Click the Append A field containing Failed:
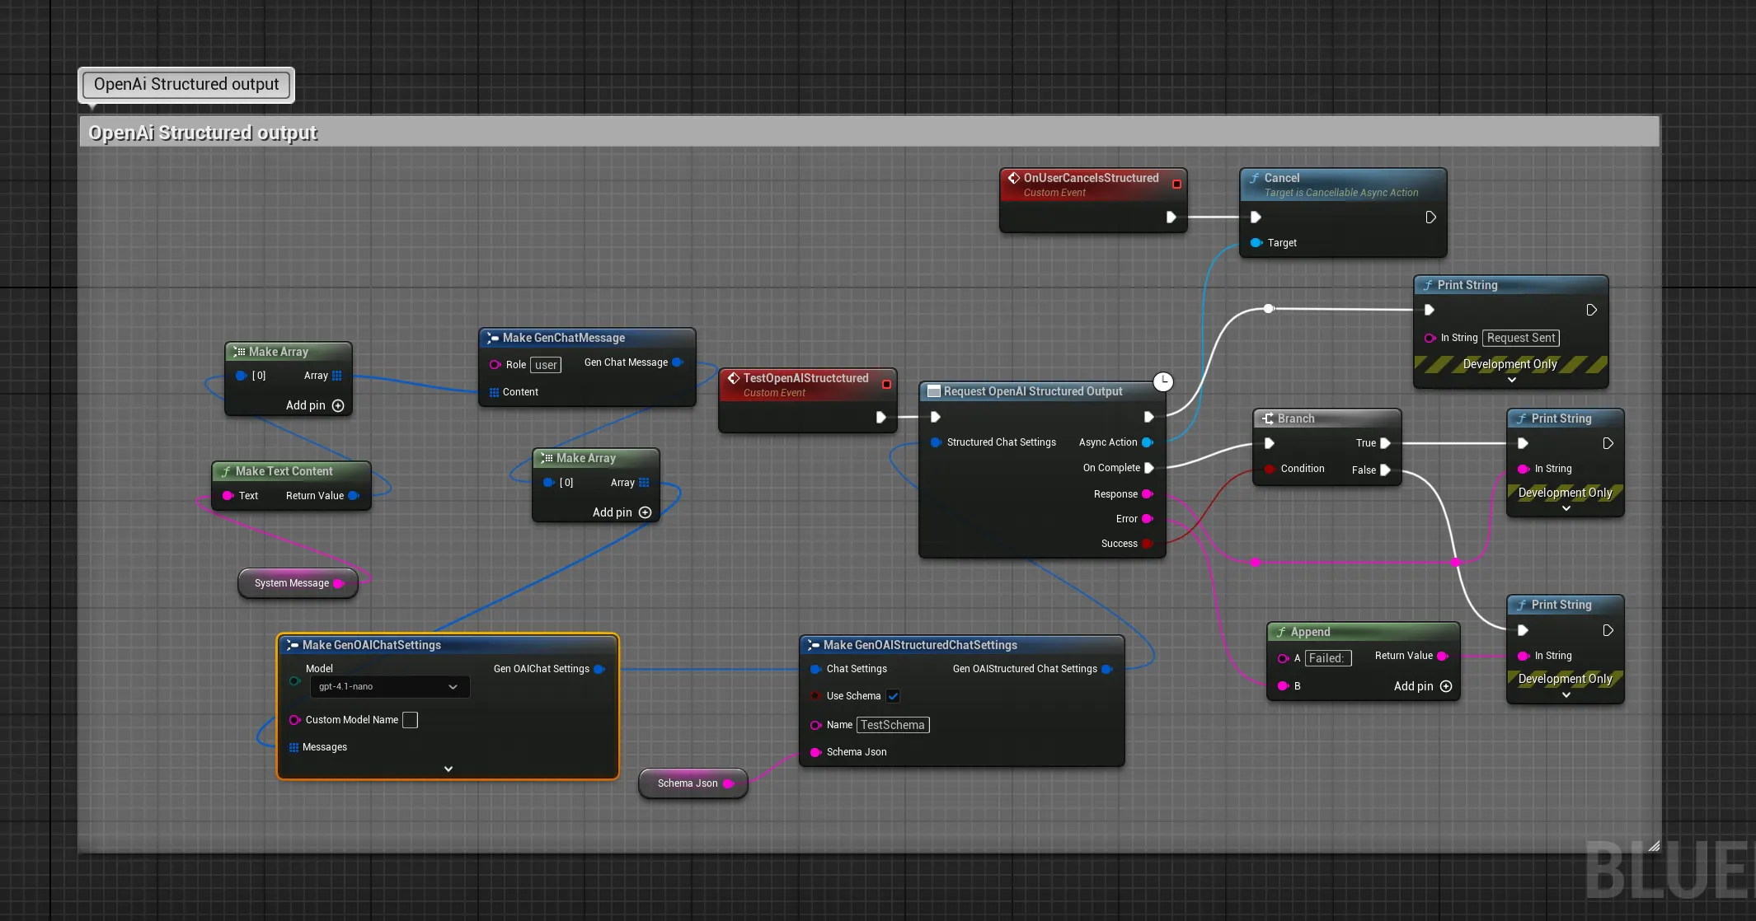The height and width of the screenshot is (921, 1756). coord(1328,658)
